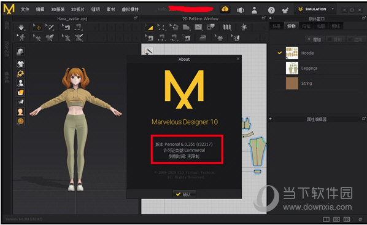Select the pleats fold tool
367x225 pixels.
pos(226,28)
